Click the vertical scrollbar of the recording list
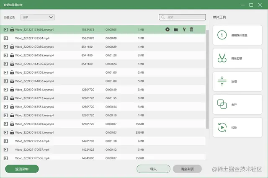The image size is (268, 178). point(207,79)
